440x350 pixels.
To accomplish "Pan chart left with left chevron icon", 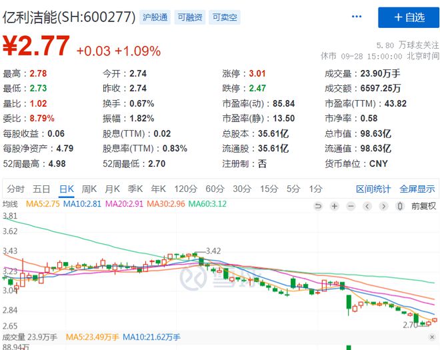I will pos(367,206).
